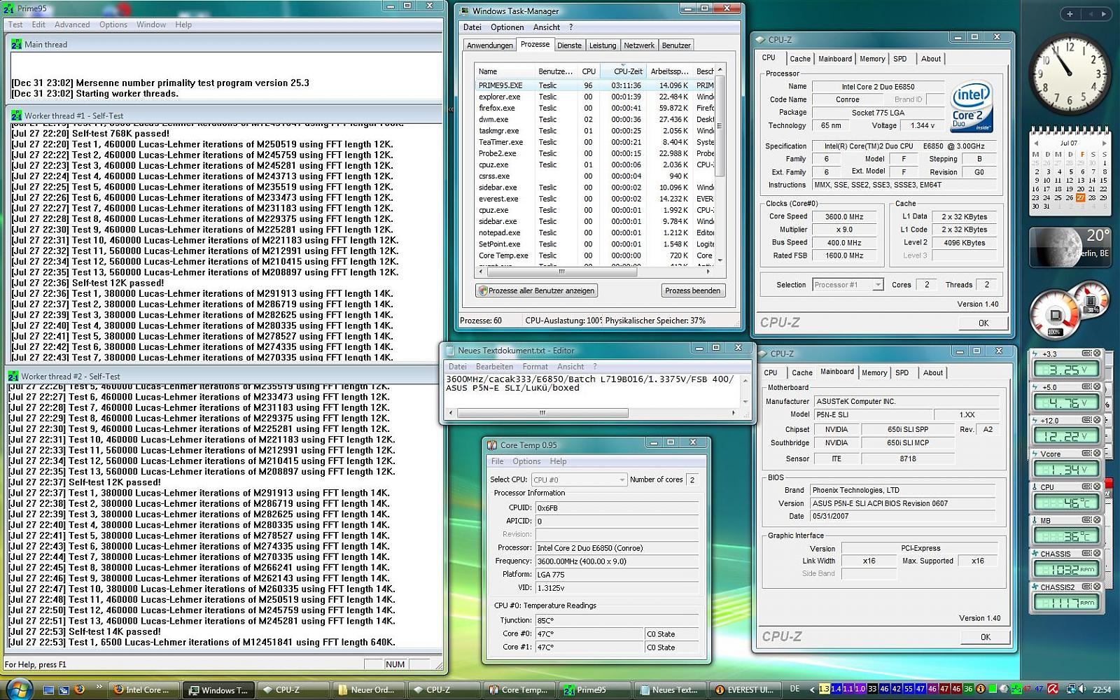Open the Options menu in Core Temp
1120x700 pixels.
(526, 461)
